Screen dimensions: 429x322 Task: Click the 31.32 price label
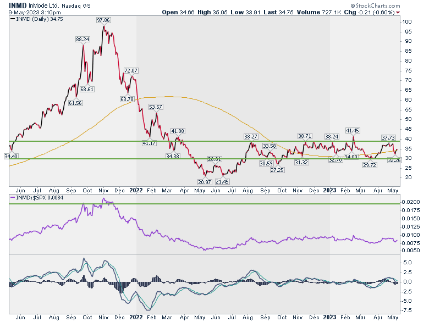(301, 162)
